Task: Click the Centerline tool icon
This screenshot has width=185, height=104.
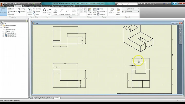Action: pos(82,9)
